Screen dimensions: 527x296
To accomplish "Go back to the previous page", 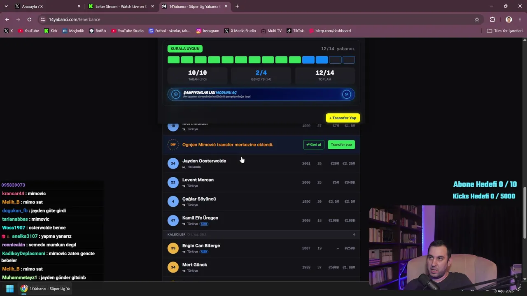I will (x=7, y=19).
